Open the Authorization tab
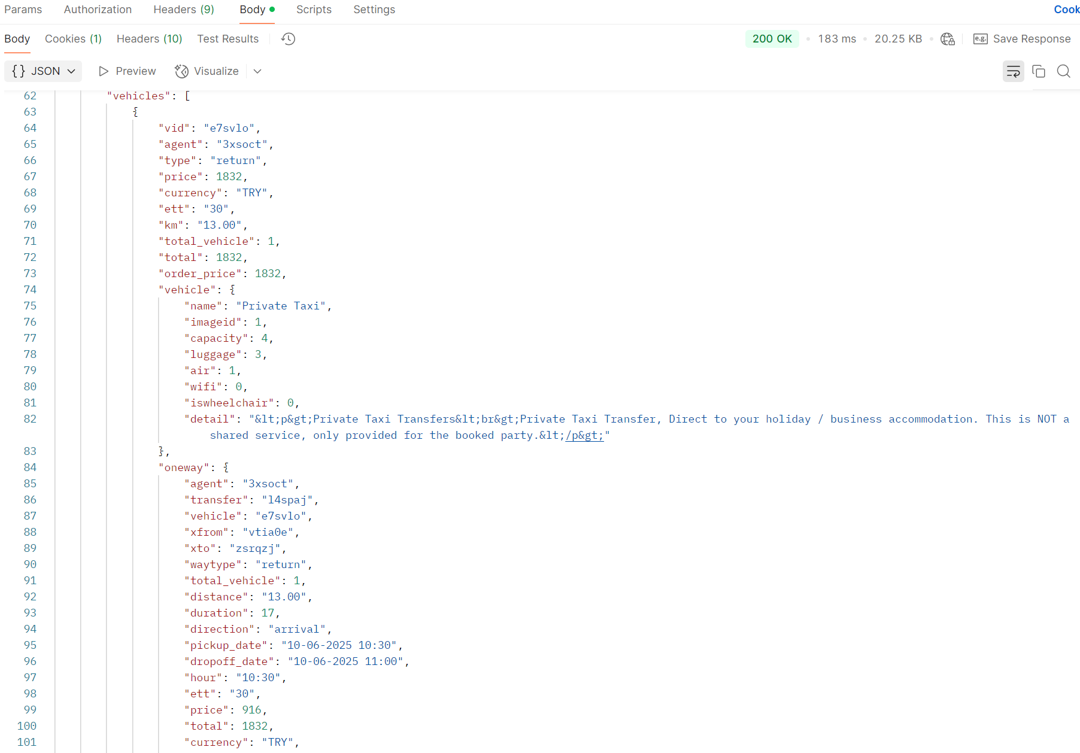 click(98, 10)
